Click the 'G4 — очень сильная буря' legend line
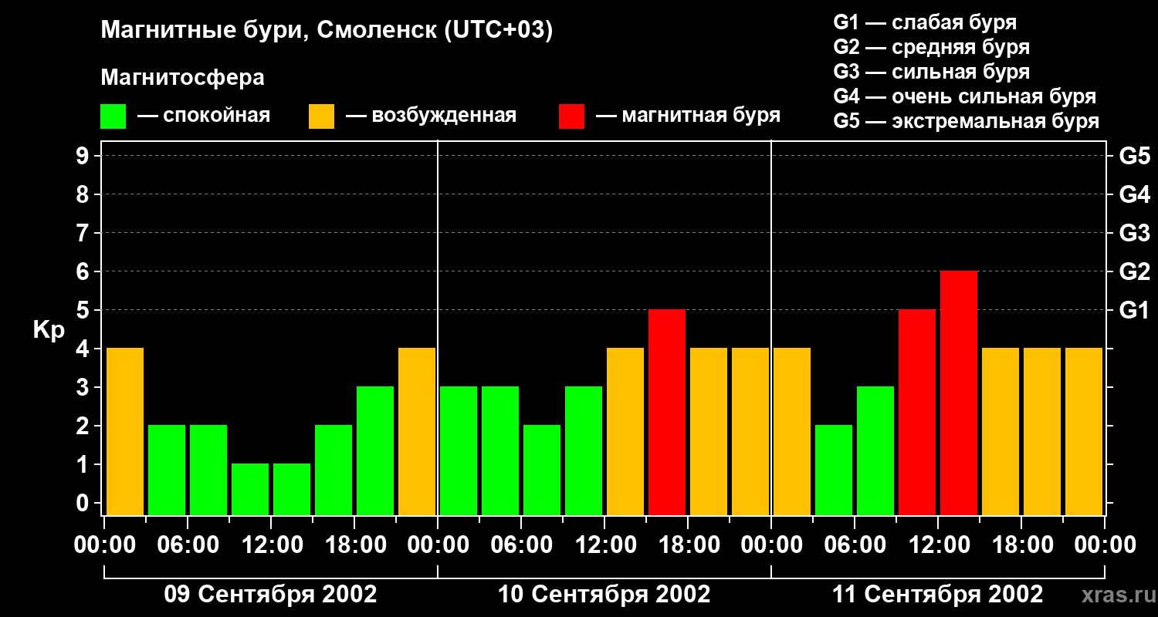Screen dimensions: 1158x617 tap(964, 96)
